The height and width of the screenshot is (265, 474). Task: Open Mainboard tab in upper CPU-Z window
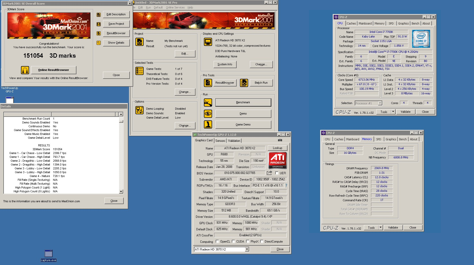click(365, 23)
